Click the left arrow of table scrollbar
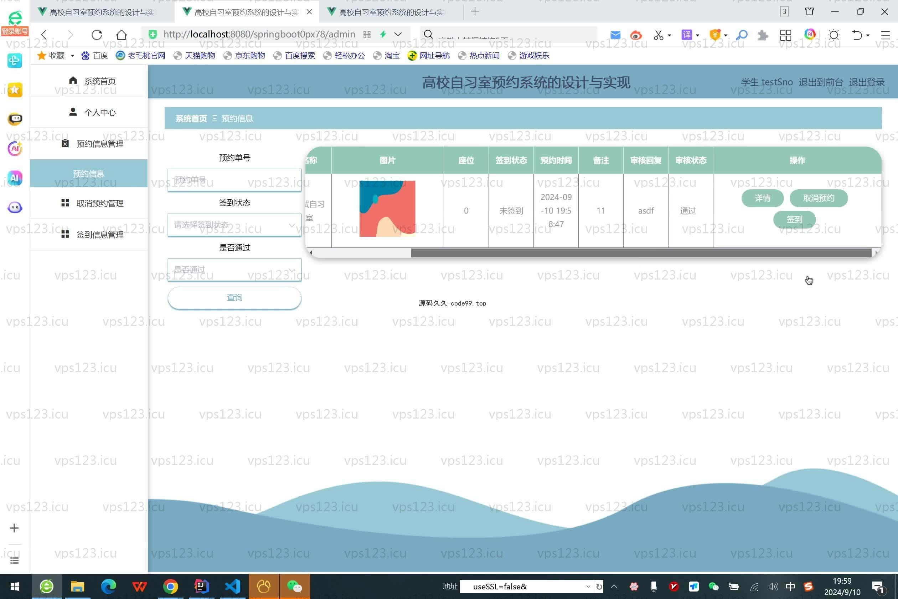Image resolution: width=898 pixels, height=599 pixels. pyautogui.click(x=311, y=252)
